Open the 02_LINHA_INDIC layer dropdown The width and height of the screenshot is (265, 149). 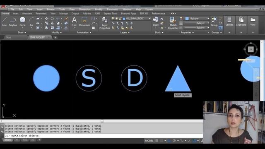pyautogui.click(x=131, y=19)
